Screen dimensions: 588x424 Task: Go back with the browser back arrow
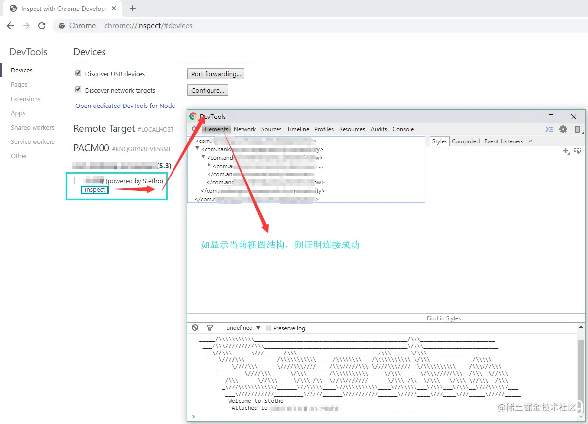click(x=10, y=26)
